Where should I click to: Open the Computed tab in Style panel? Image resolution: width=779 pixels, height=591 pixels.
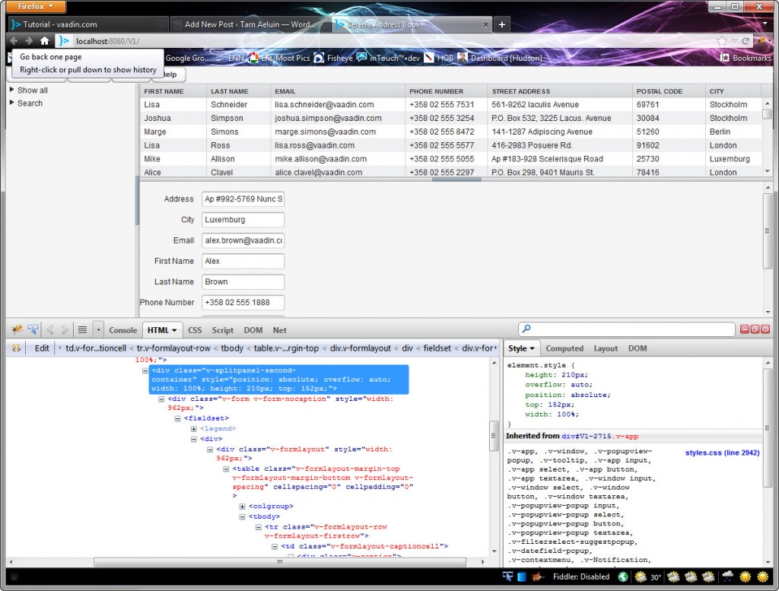564,348
